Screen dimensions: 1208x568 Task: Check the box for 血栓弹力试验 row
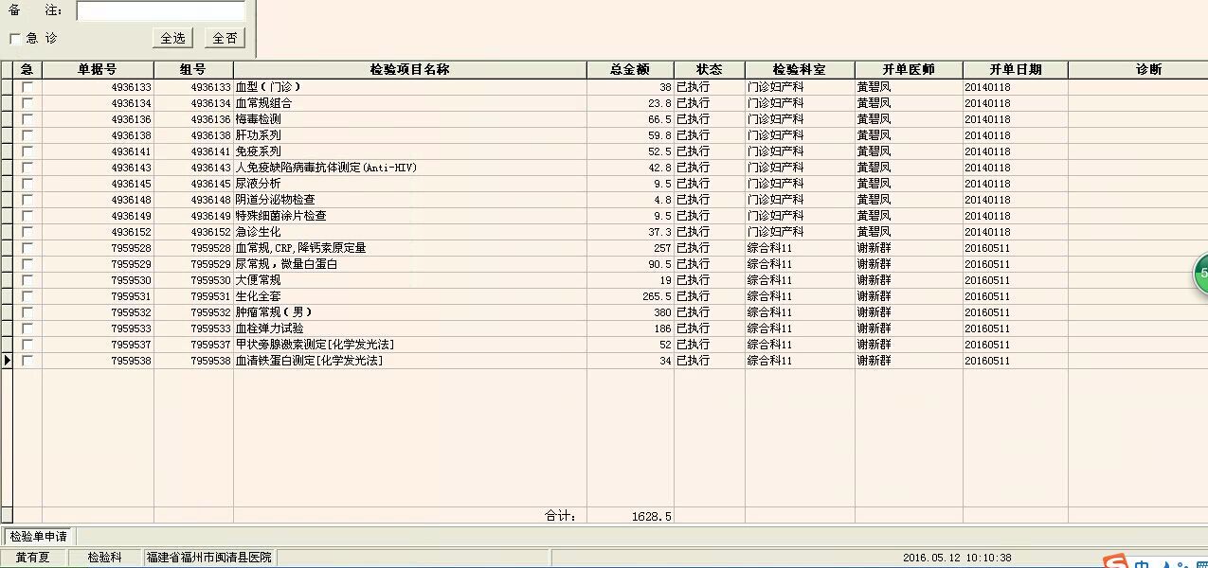pos(27,328)
